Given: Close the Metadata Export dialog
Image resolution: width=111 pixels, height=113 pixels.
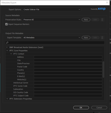Looking at the screenshot, I should point(107,3).
